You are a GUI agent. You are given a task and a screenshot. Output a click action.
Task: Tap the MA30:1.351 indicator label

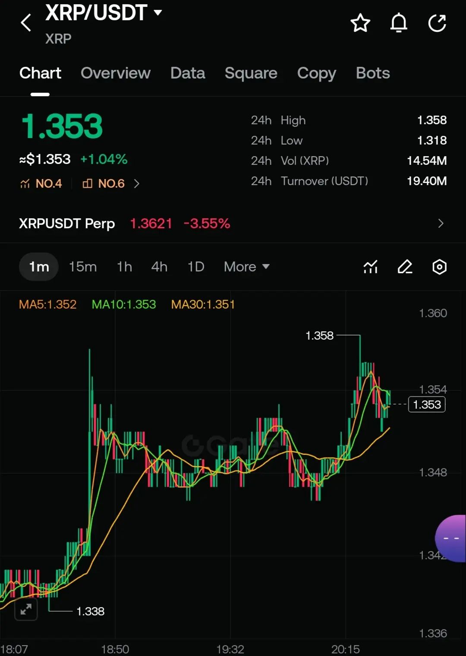tap(203, 304)
